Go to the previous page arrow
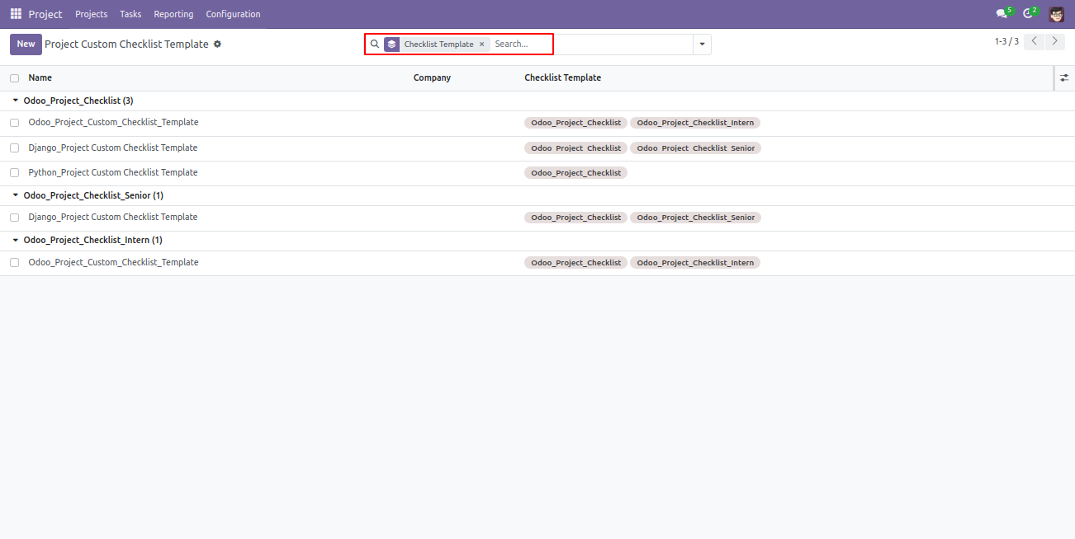 [x=1034, y=41]
